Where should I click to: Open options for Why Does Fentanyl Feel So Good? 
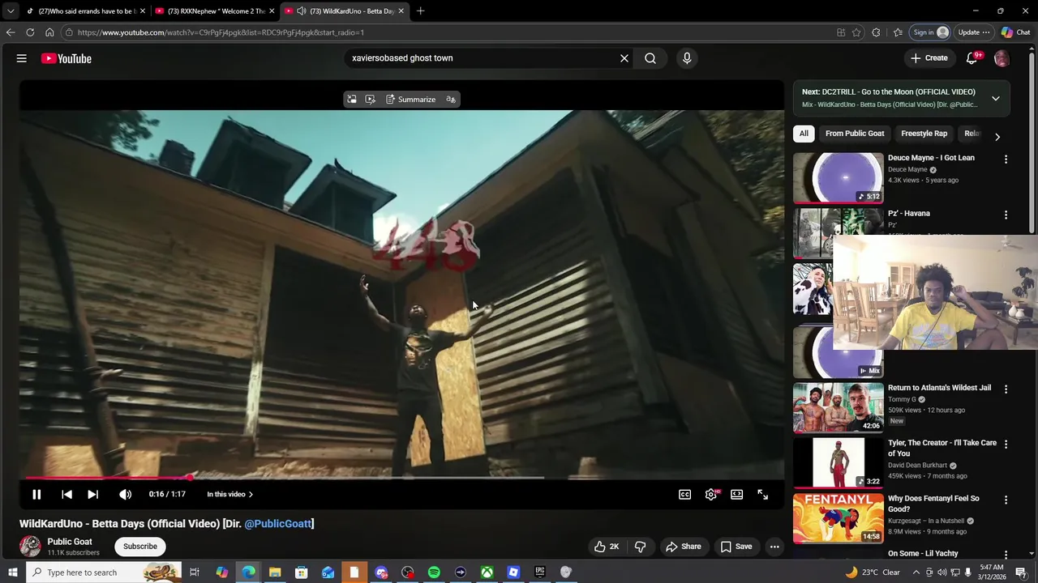pyautogui.click(x=1006, y=500)
